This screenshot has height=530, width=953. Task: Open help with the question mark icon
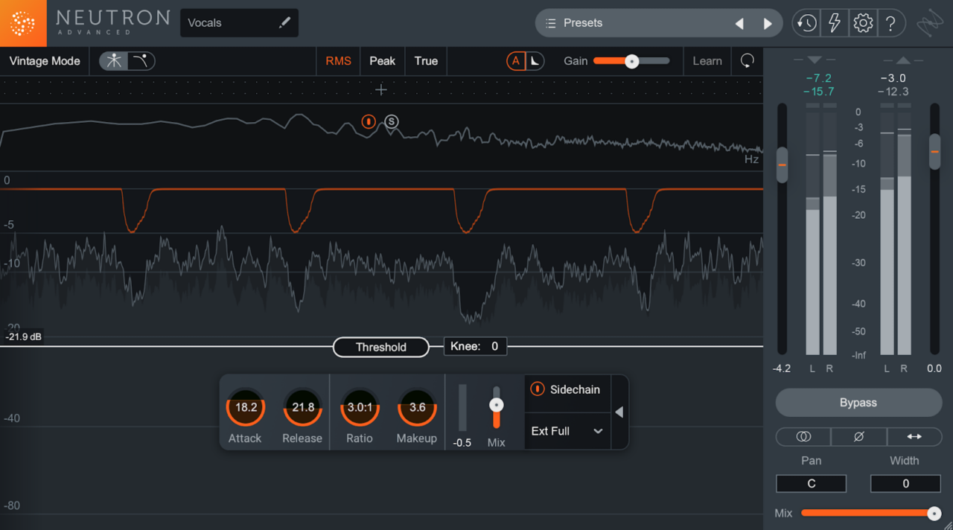click(x=890, y=23)
